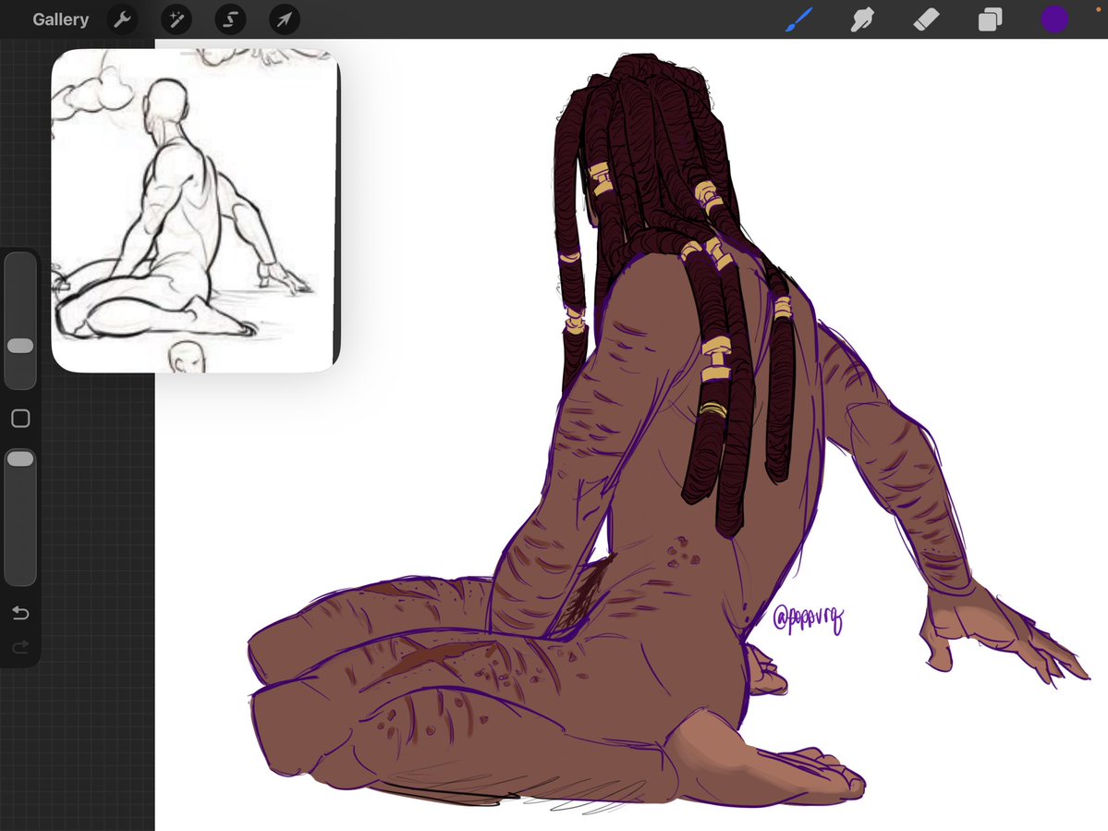The width and height of the screenshot is (1108, 831).
Task: Return to the Gallery
Action: pos(60,19)
